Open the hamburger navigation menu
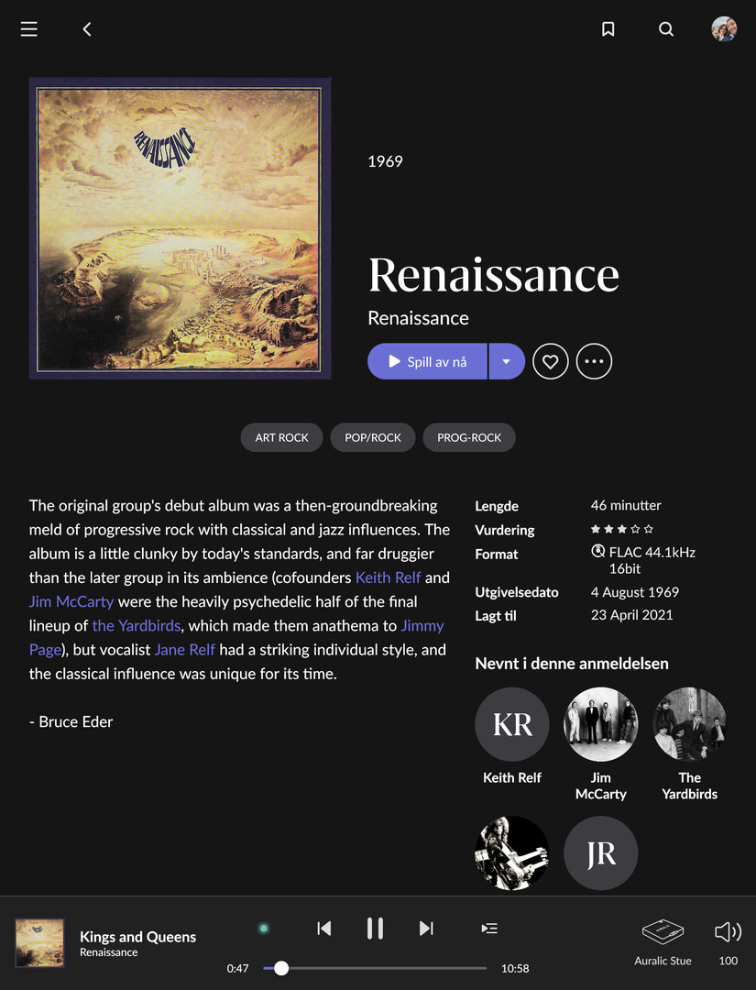 pos(29,29)
